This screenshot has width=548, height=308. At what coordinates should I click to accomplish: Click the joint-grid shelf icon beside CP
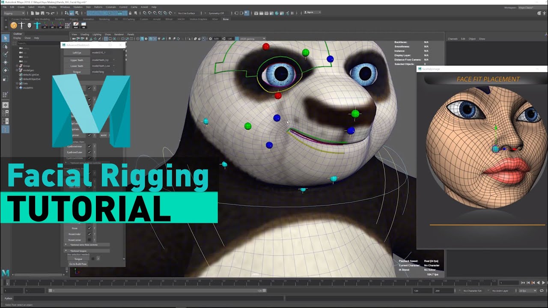[x=68, y=26]
